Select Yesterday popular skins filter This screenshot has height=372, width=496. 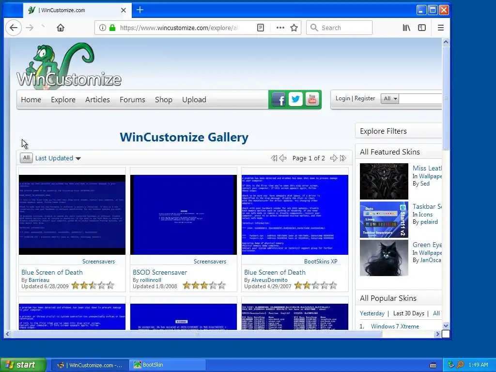point(372,313)
